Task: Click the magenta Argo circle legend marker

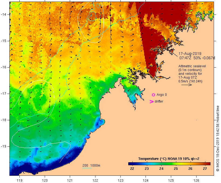Action: point(154,95)
